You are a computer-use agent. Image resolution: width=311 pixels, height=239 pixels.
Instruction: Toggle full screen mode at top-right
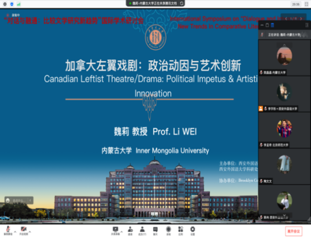(x=306, y=4)
